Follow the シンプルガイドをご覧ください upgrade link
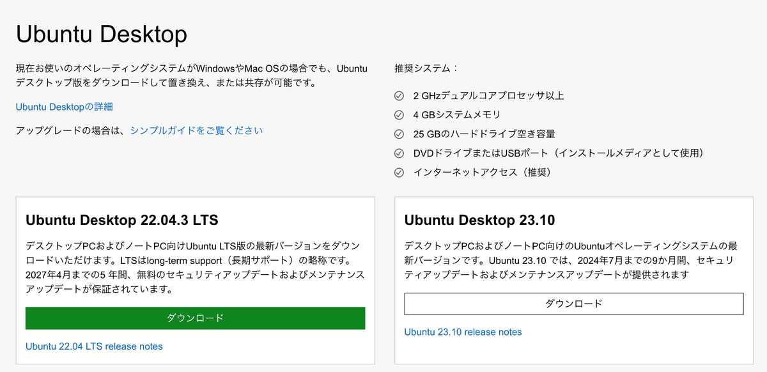Viewport: 767px width, 372px height. click(x=196, y=130)
